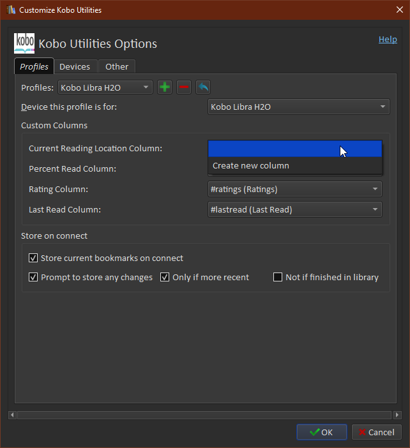Open the Profiles dropdown

click(x=105, y=87)
